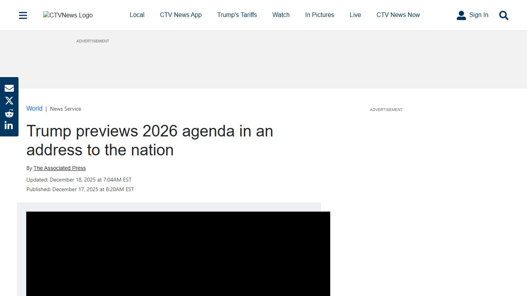Open the World category link
This screenshot has width=527, height=296.
point(34,109)
